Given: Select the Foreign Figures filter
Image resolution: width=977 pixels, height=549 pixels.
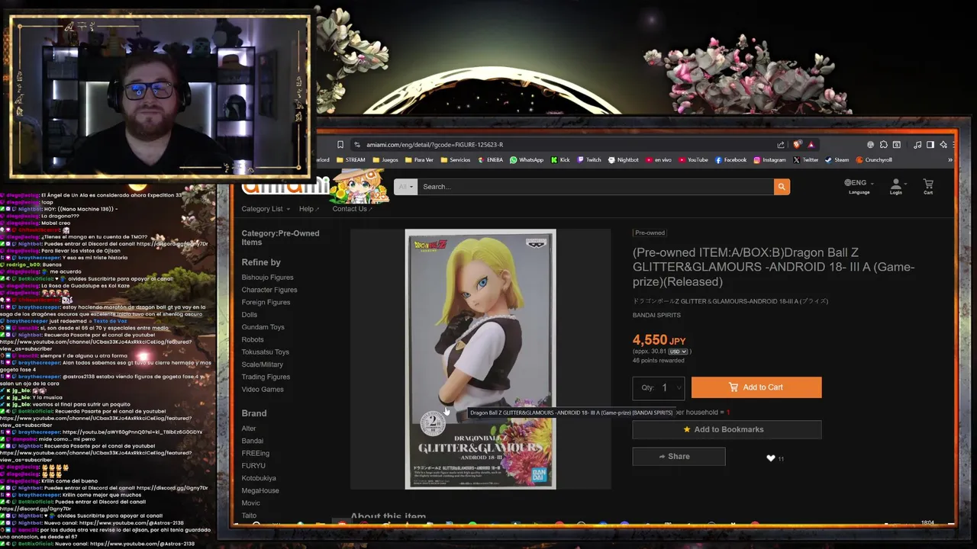Looking at the screenshot, I should coord(266,302).
